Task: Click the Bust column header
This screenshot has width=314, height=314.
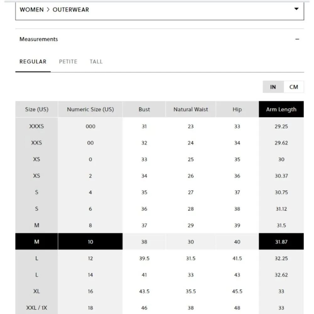Action: coord(144,109)
